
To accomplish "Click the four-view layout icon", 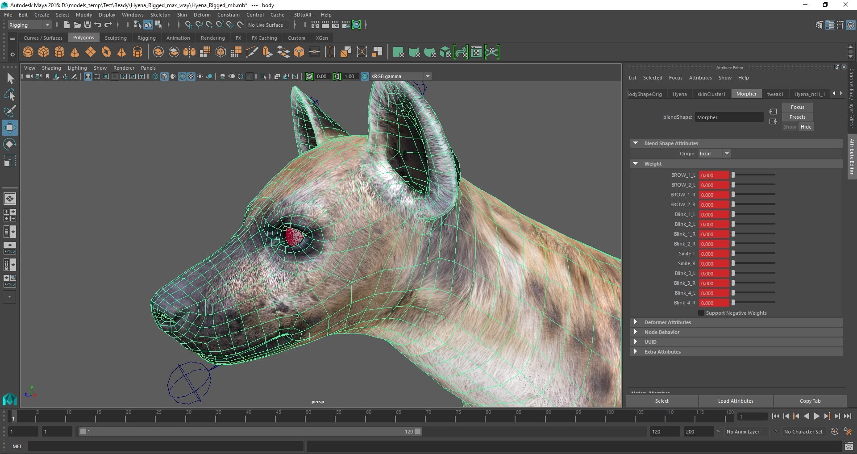I will [x=9, y=215].
